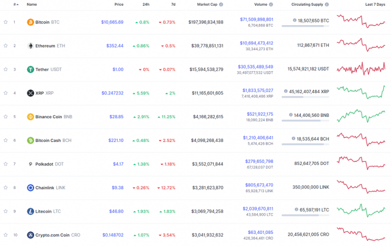The image size is (391, 246).
Task: Click info icon beside Bitcoin circulating supply
Action: pyautogui.click(x=294, y=20)
